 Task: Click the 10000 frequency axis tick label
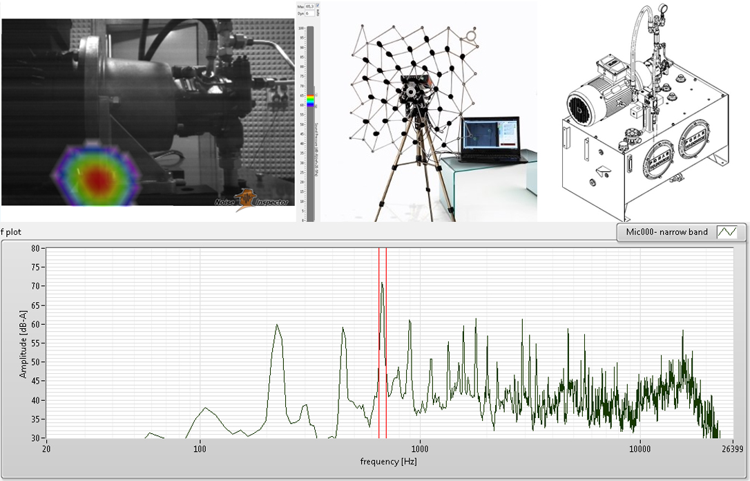click(640, 449)
